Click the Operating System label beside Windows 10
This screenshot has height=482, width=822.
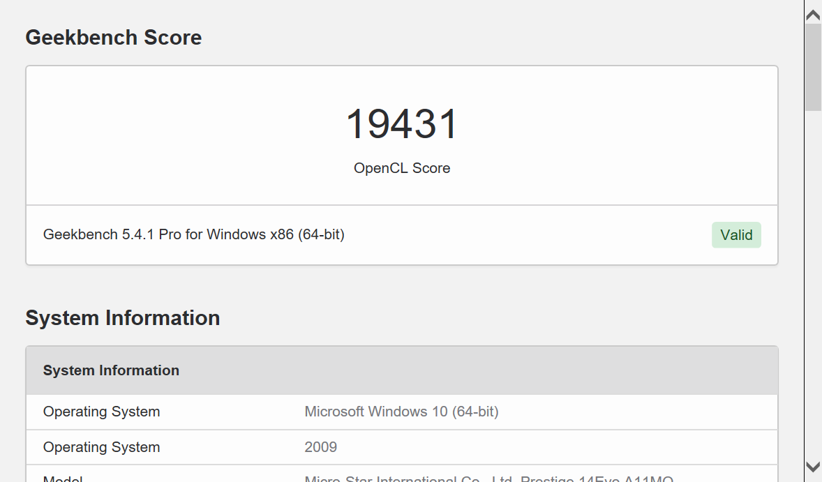[x=102, y=412]
